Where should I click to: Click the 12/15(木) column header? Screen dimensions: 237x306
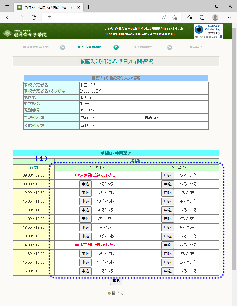[x=96, y=168]
